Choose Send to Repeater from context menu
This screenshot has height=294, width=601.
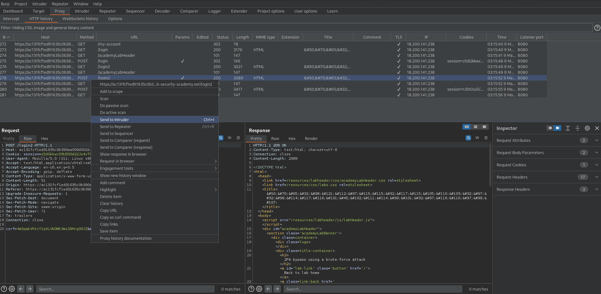tap(155, 127)
